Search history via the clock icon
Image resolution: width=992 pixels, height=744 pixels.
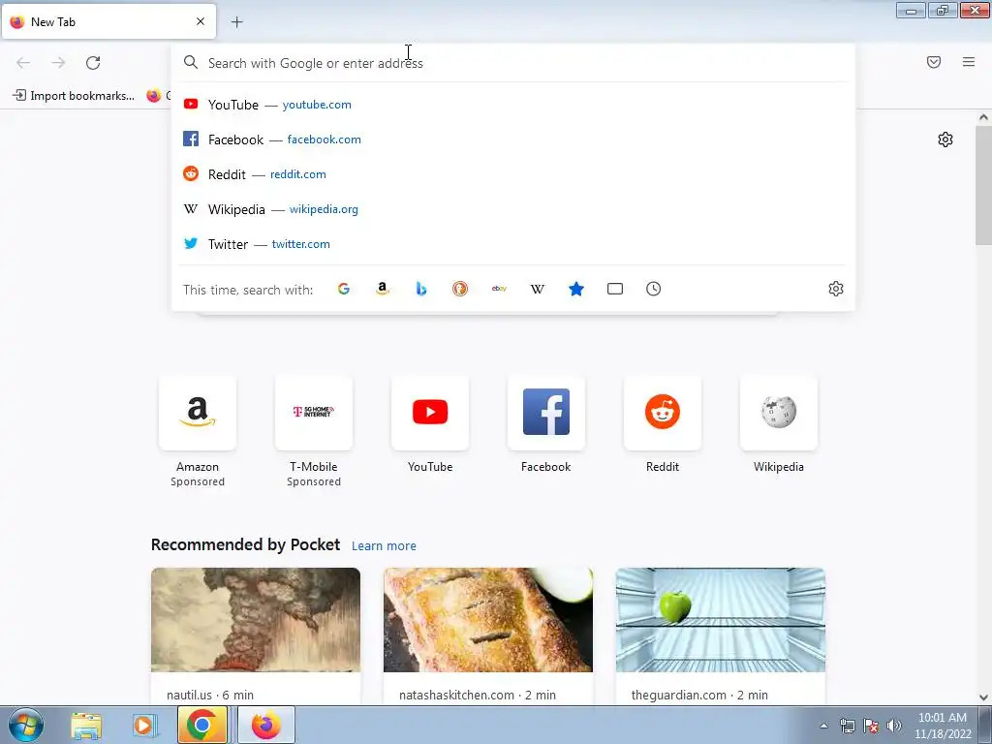tap(654, 289)
